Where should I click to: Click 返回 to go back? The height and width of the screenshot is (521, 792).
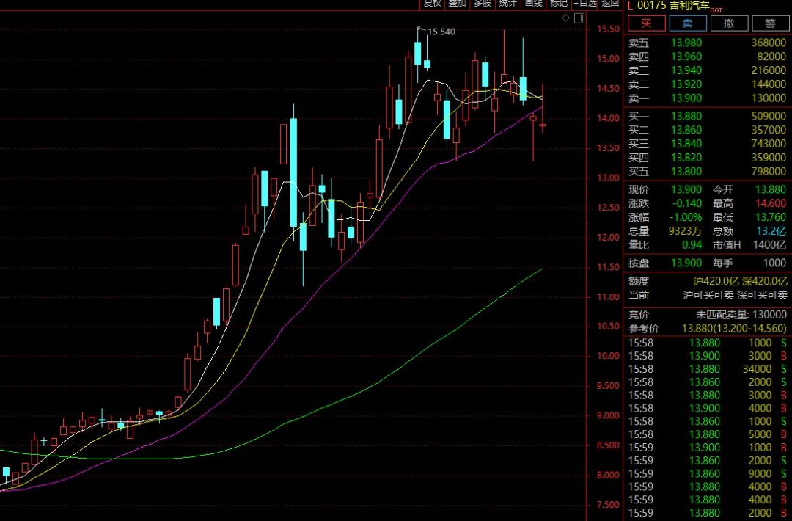point(610,4)
